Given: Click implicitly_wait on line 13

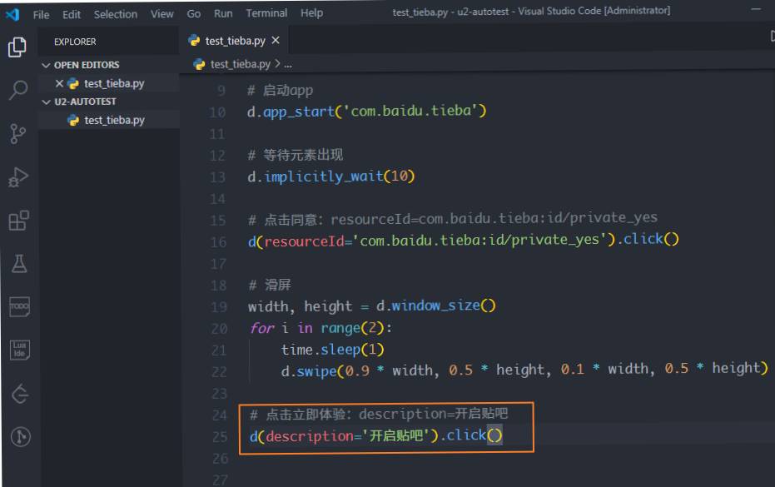Looking at the screenshot, I should coord(324,176).
